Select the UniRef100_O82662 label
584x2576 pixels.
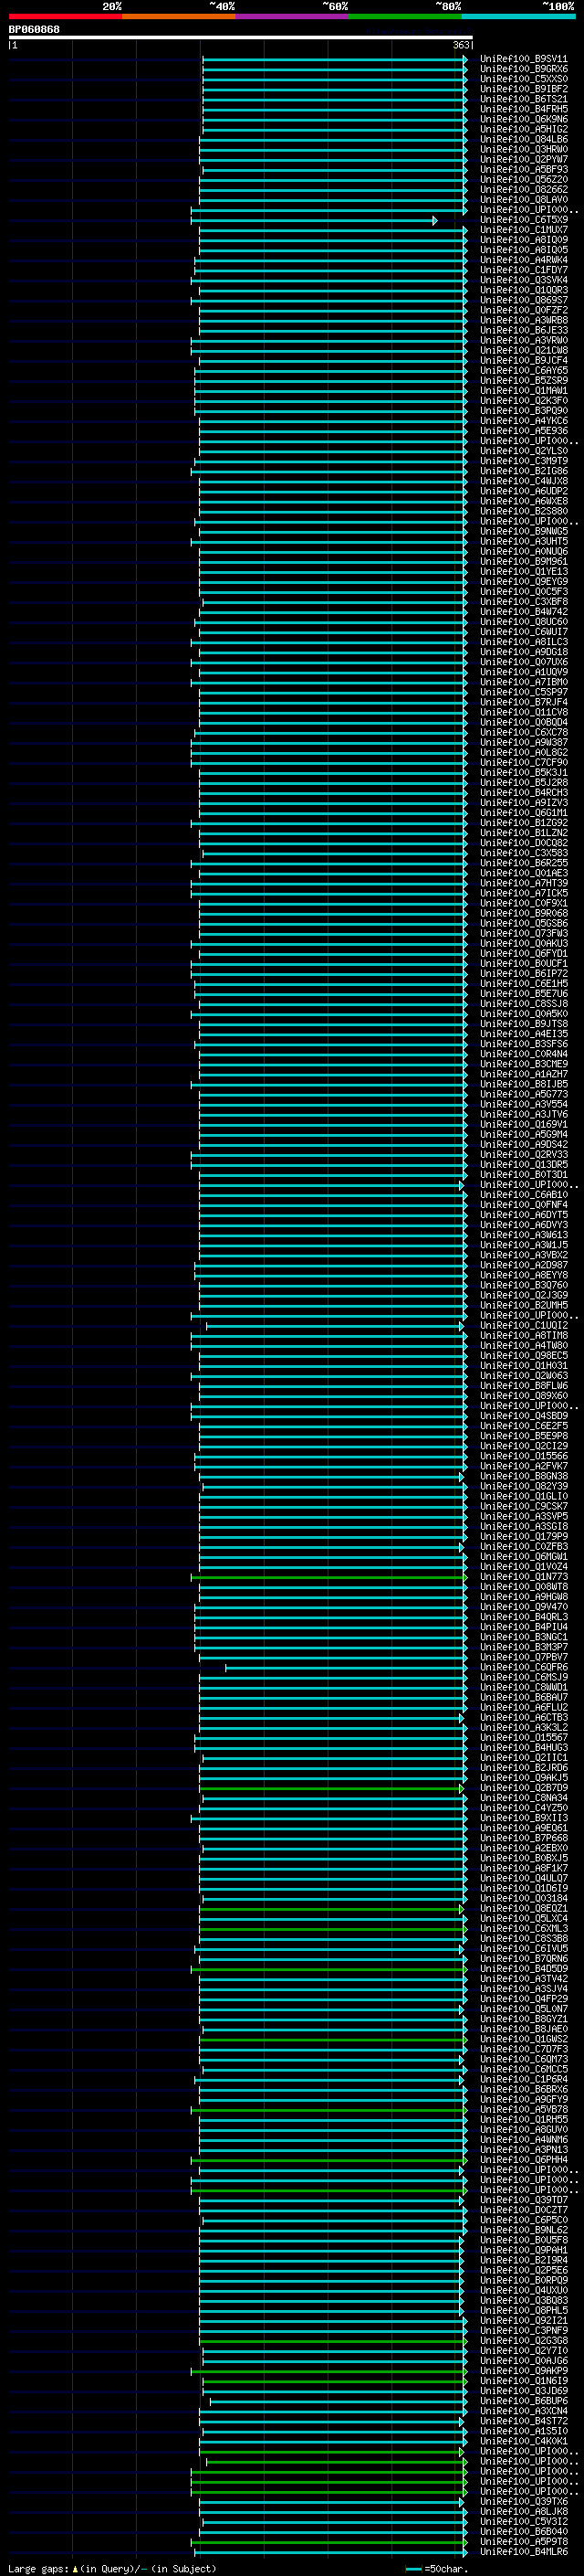point(523,190)
